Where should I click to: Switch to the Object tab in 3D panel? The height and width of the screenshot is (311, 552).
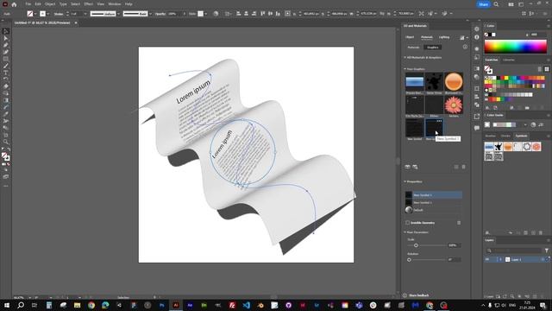pos(410,37)
